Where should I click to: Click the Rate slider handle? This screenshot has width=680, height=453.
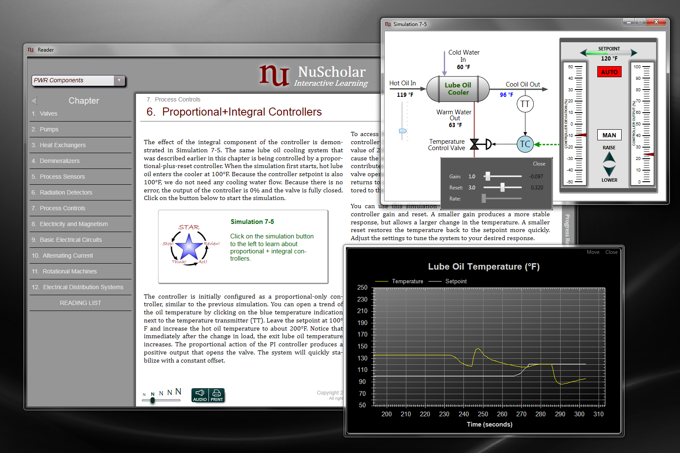coord(484,198)
